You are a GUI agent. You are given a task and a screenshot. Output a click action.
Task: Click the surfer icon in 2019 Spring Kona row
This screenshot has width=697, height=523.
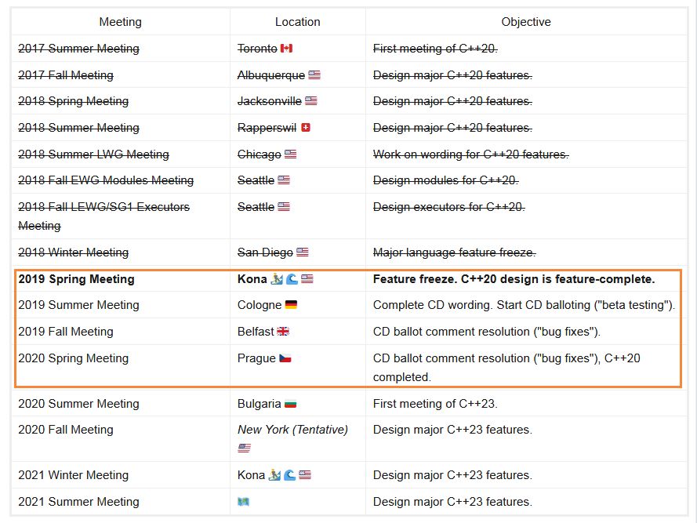coord(275,279)
